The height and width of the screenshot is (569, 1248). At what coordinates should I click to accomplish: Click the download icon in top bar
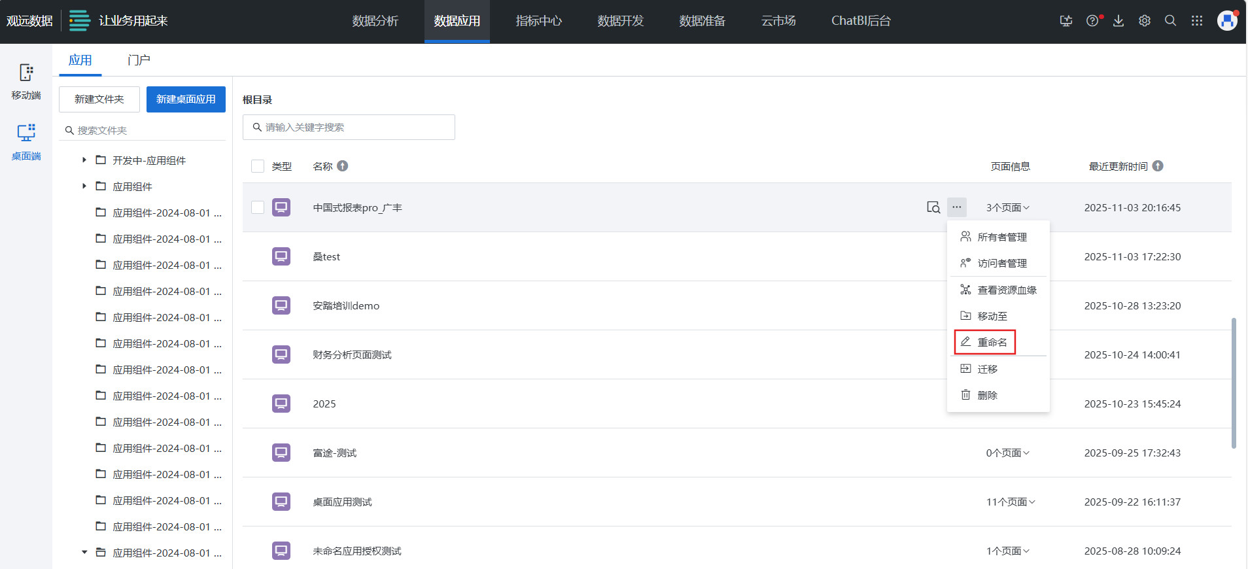click(1118, 21)
